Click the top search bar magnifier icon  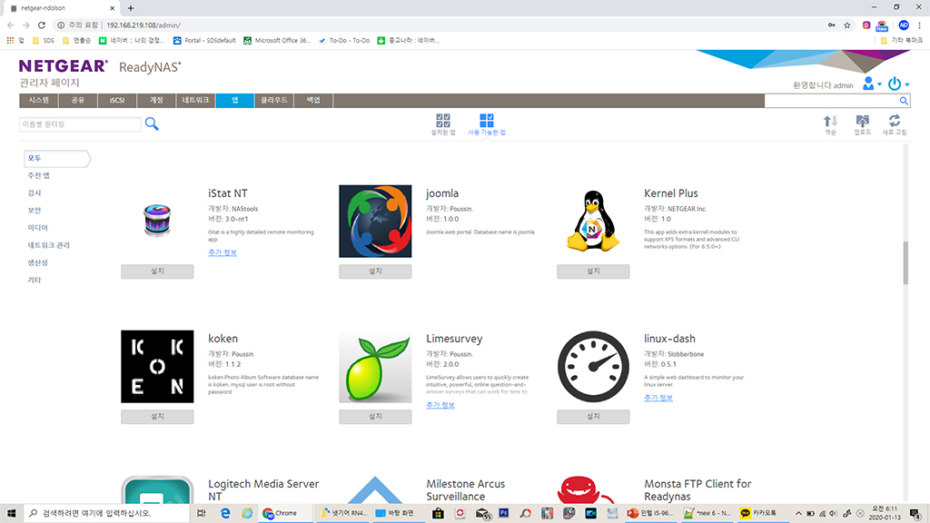(x=904, y=101)
